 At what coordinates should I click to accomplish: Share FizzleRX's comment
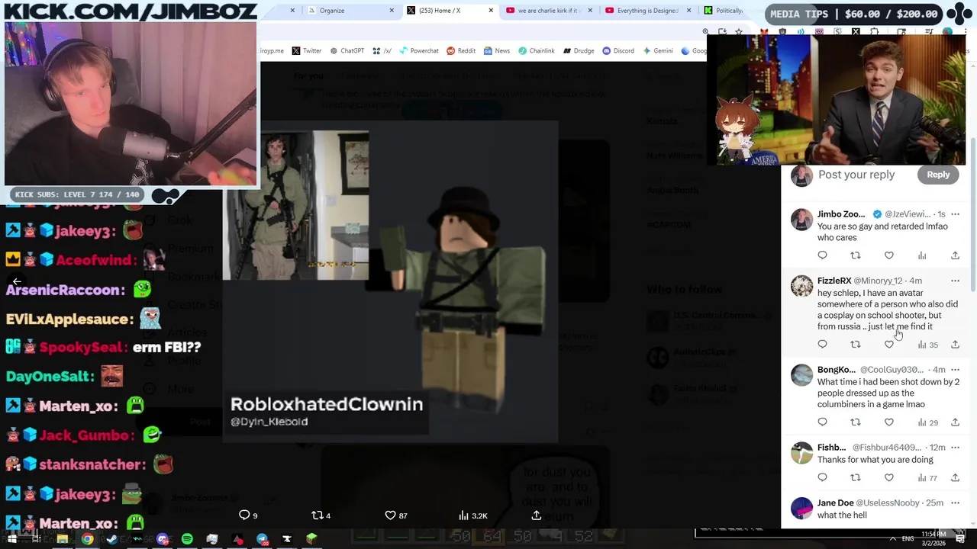pyautogui.click(x=955, y=345)
